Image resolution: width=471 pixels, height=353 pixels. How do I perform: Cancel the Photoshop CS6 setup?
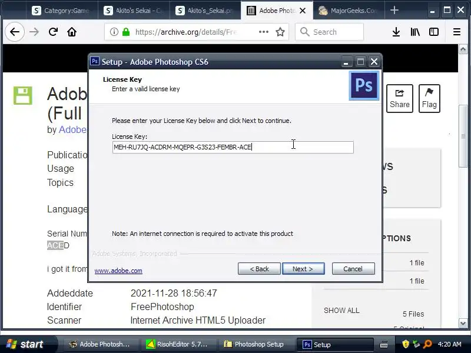point(353,269)
